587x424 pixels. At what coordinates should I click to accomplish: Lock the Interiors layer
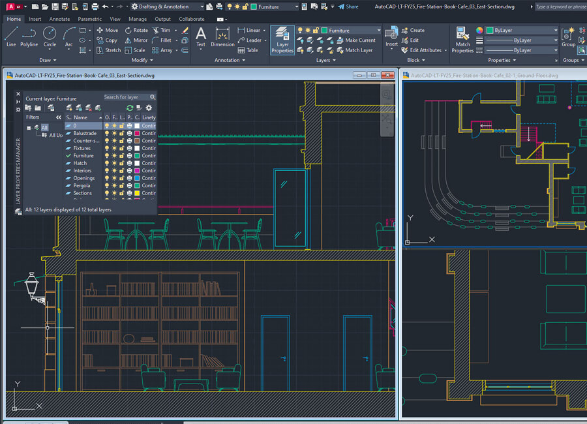(121, 171)
